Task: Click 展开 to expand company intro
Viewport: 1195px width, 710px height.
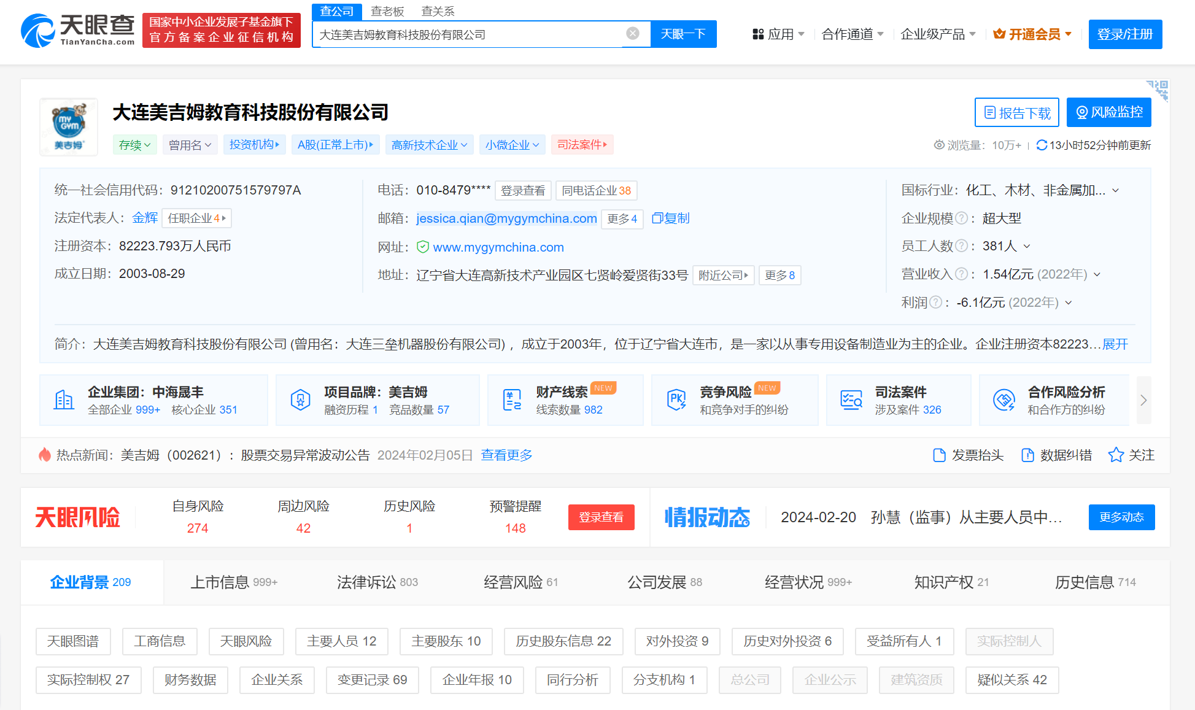Action: point(1115,344)
